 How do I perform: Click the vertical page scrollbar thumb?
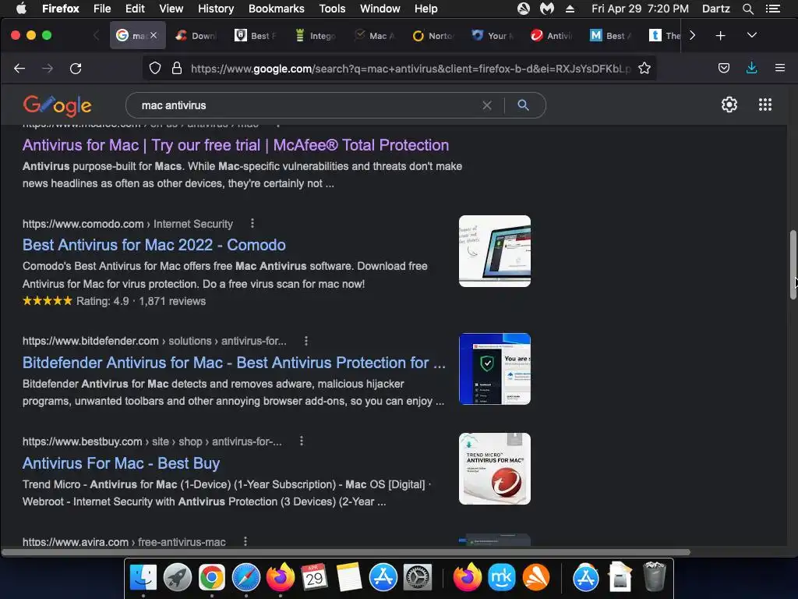(793, 265)
